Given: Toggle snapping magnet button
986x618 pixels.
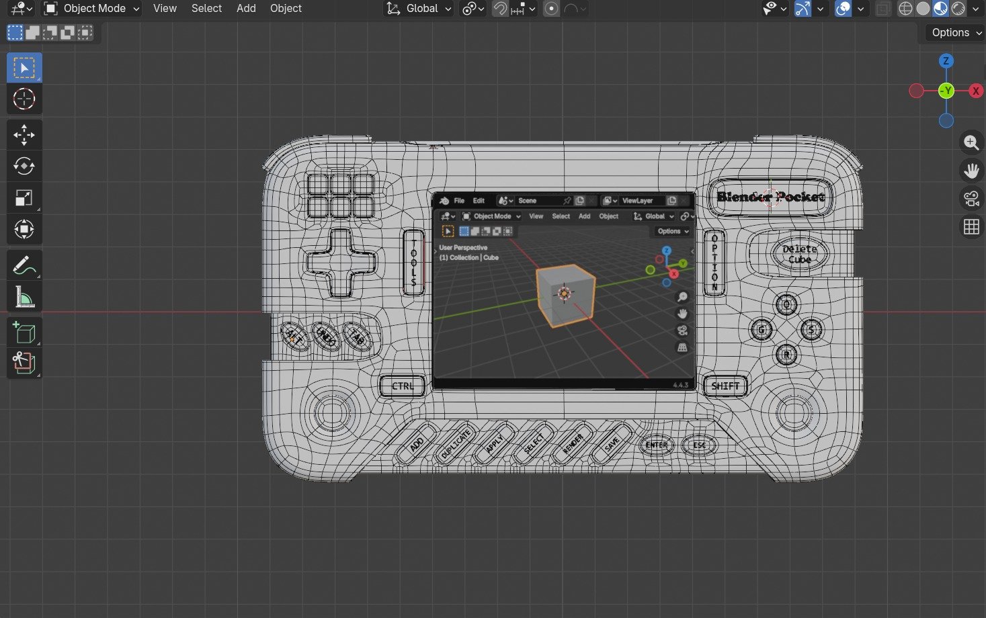Looking at the screenshot, I should click(500, 9).
